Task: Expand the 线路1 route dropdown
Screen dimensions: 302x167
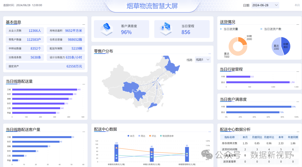Action: click(x=203, y=60)
